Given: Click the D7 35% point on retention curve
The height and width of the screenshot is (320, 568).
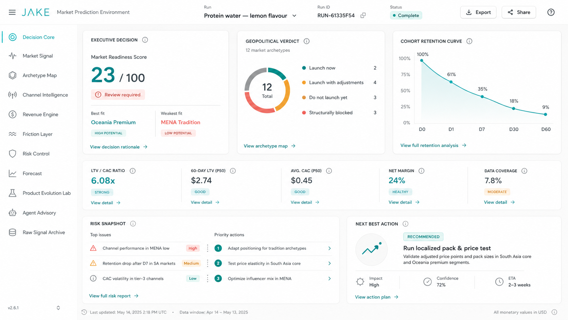Looking at the screenshot, I should coord(482,97).
